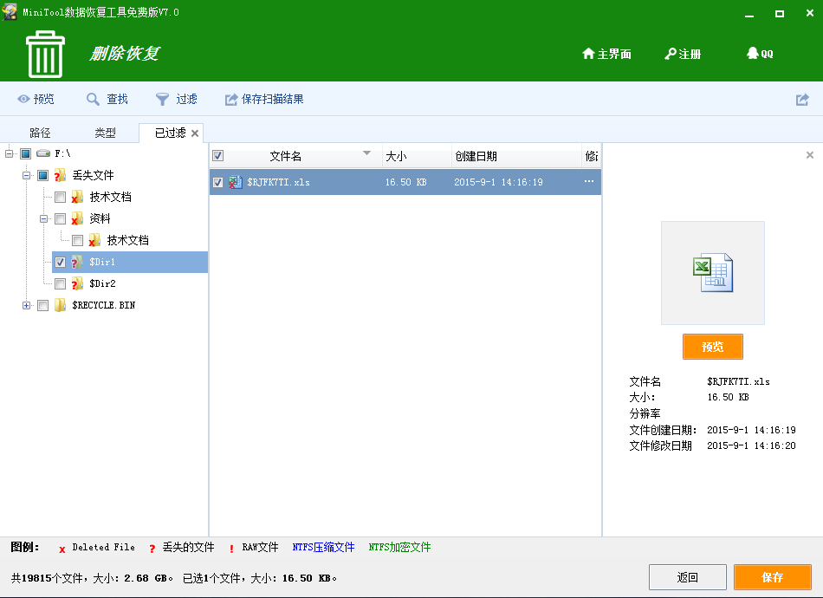
Task: Sort by 大小 column header
Action: click(396, 156)
